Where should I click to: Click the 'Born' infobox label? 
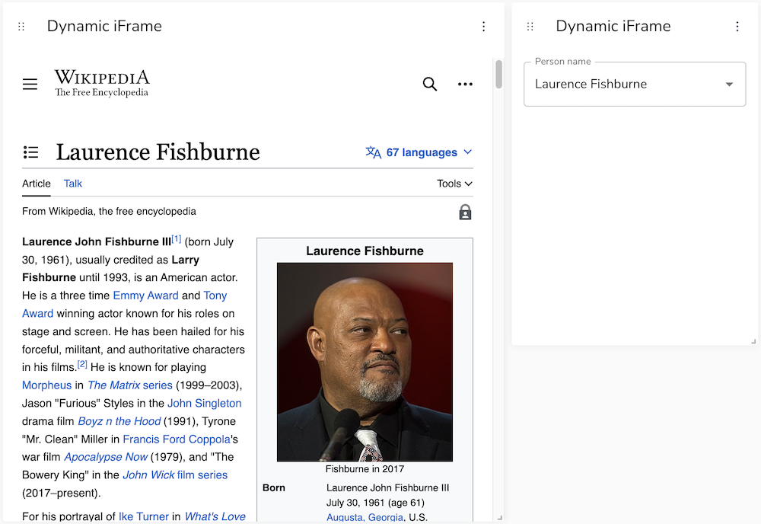274,487
